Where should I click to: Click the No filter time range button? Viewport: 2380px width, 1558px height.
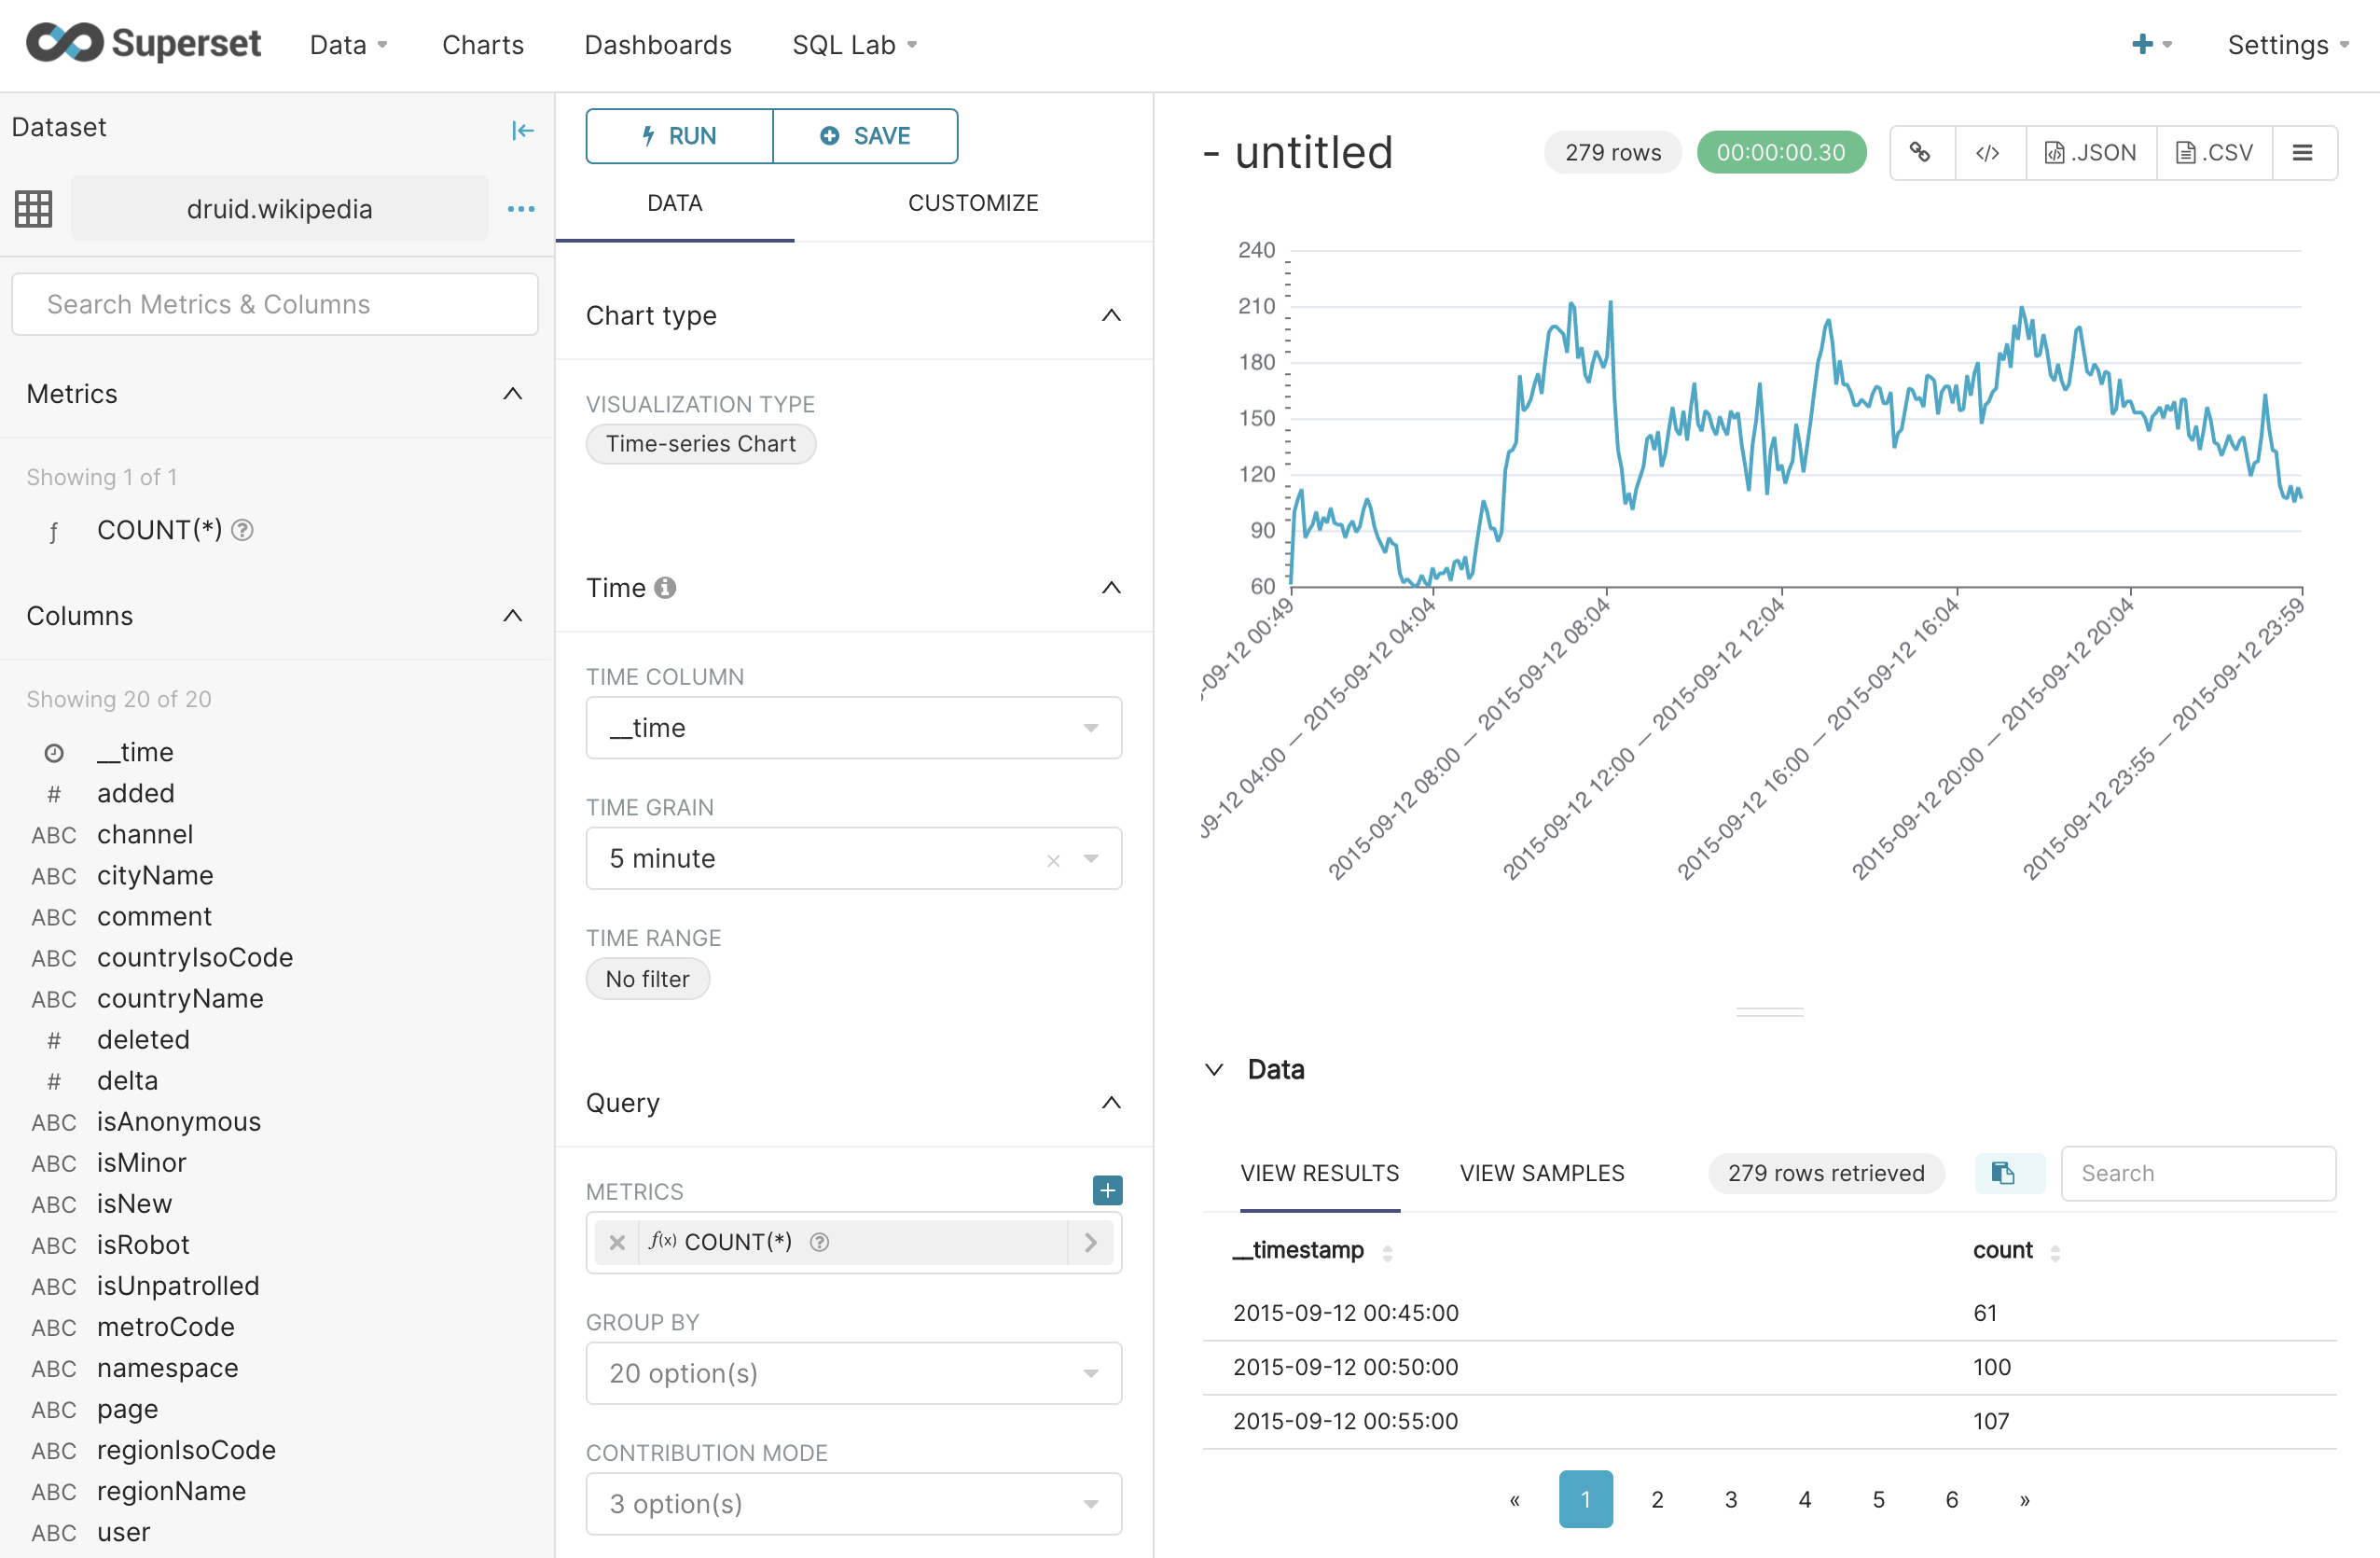pos(647,978)
